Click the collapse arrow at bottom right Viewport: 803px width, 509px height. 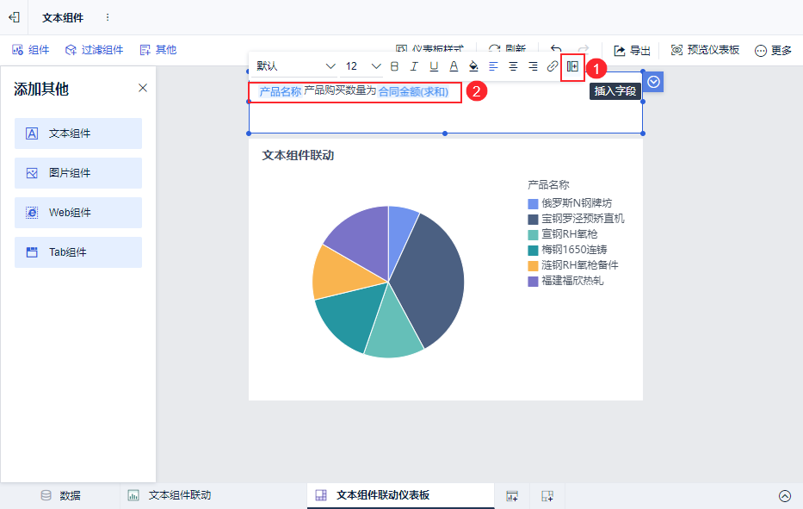[x=785, y=496]
